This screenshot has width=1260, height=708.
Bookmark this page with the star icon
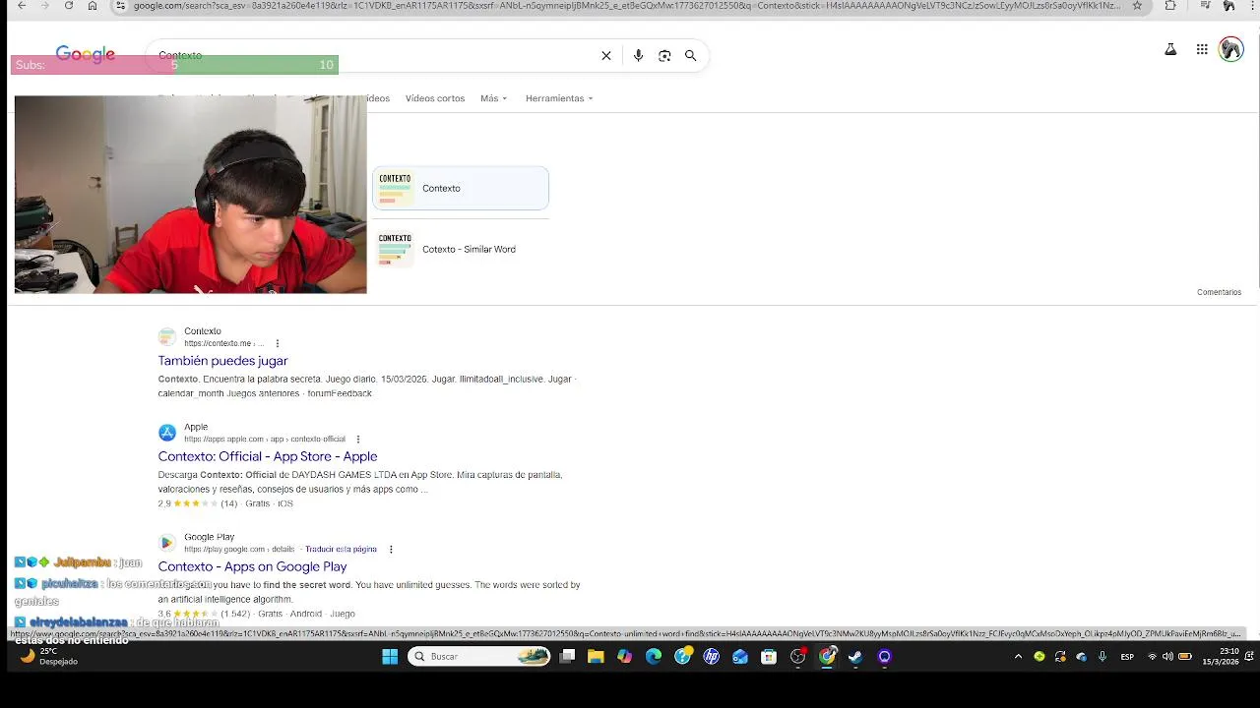pos(1137,6)
